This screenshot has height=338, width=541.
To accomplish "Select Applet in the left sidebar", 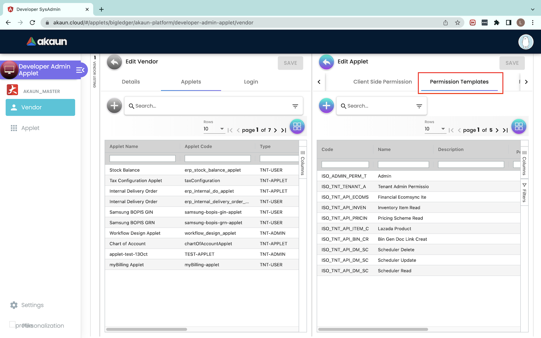I will [x=30, y=128].
